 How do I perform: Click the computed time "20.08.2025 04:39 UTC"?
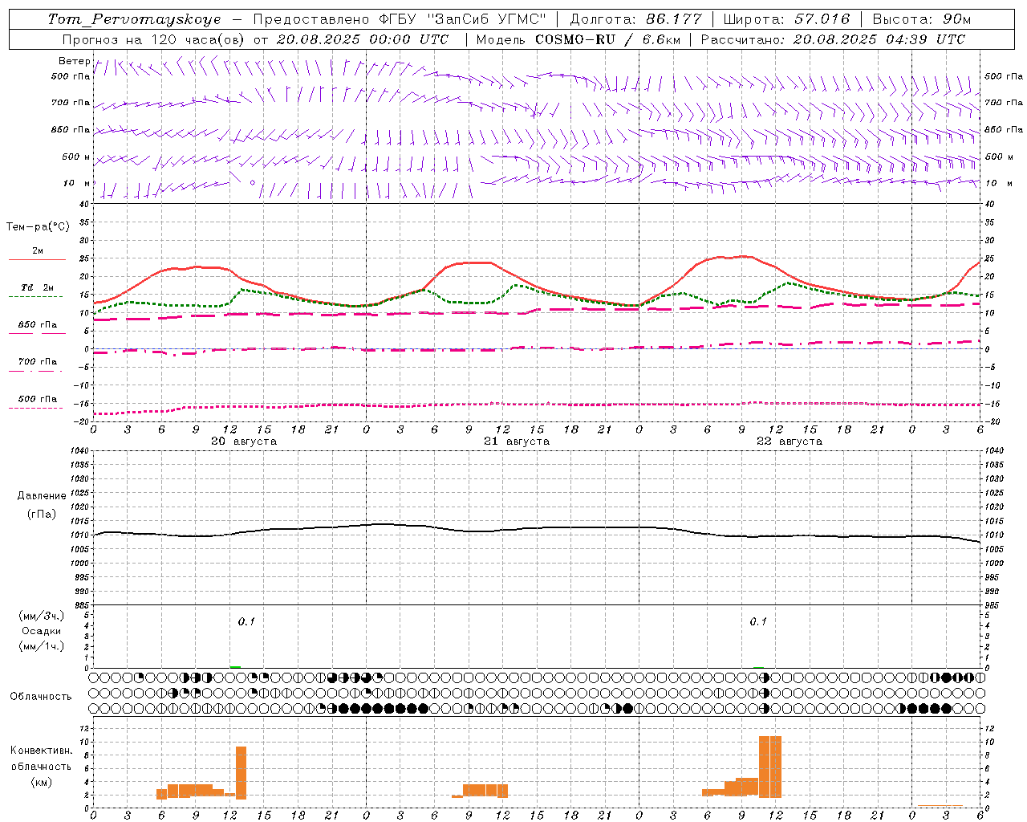click(879, 39)
